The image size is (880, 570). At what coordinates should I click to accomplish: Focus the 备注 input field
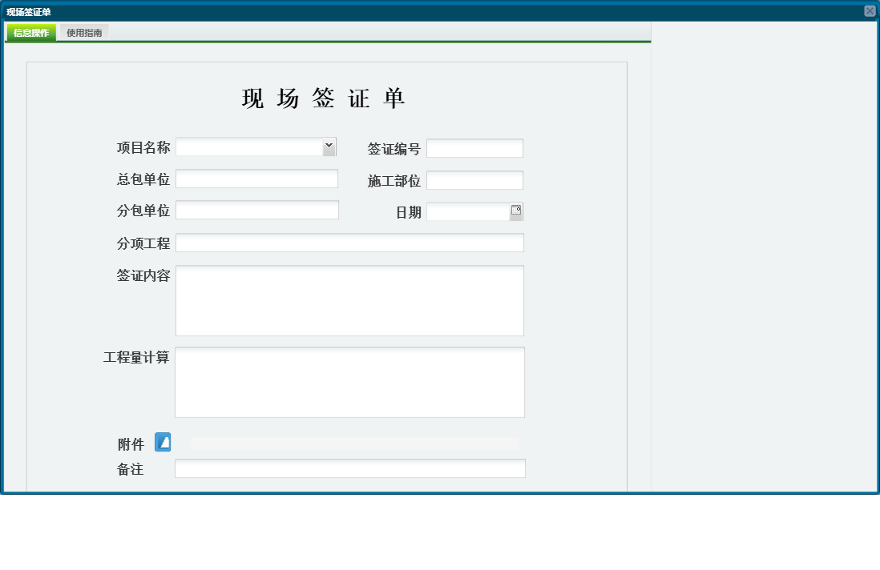pos(350,468)
